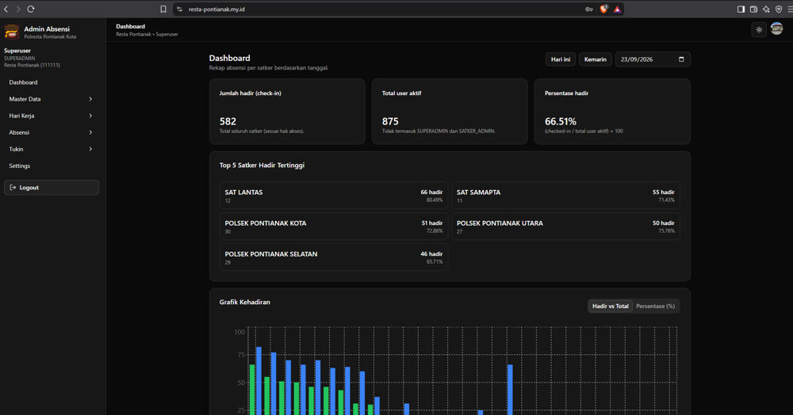Open the user avatar profile menu
Viewport: 793px width, 415px height.
[x=777, y=29]
